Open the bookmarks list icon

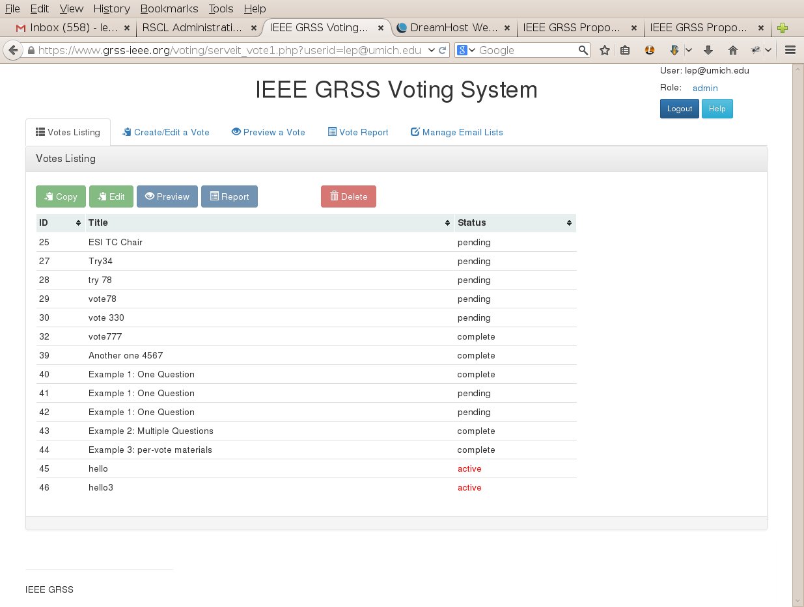tap(625, 50)
